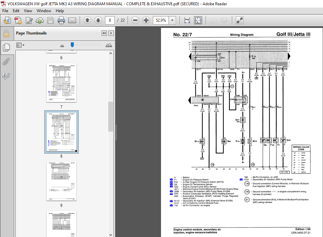Click the security lock icon in sidebar

click(x=6, y=33)
